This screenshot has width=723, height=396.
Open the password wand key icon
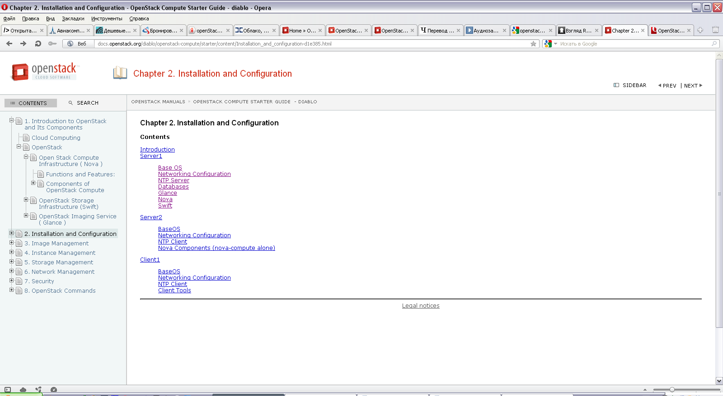52,43
